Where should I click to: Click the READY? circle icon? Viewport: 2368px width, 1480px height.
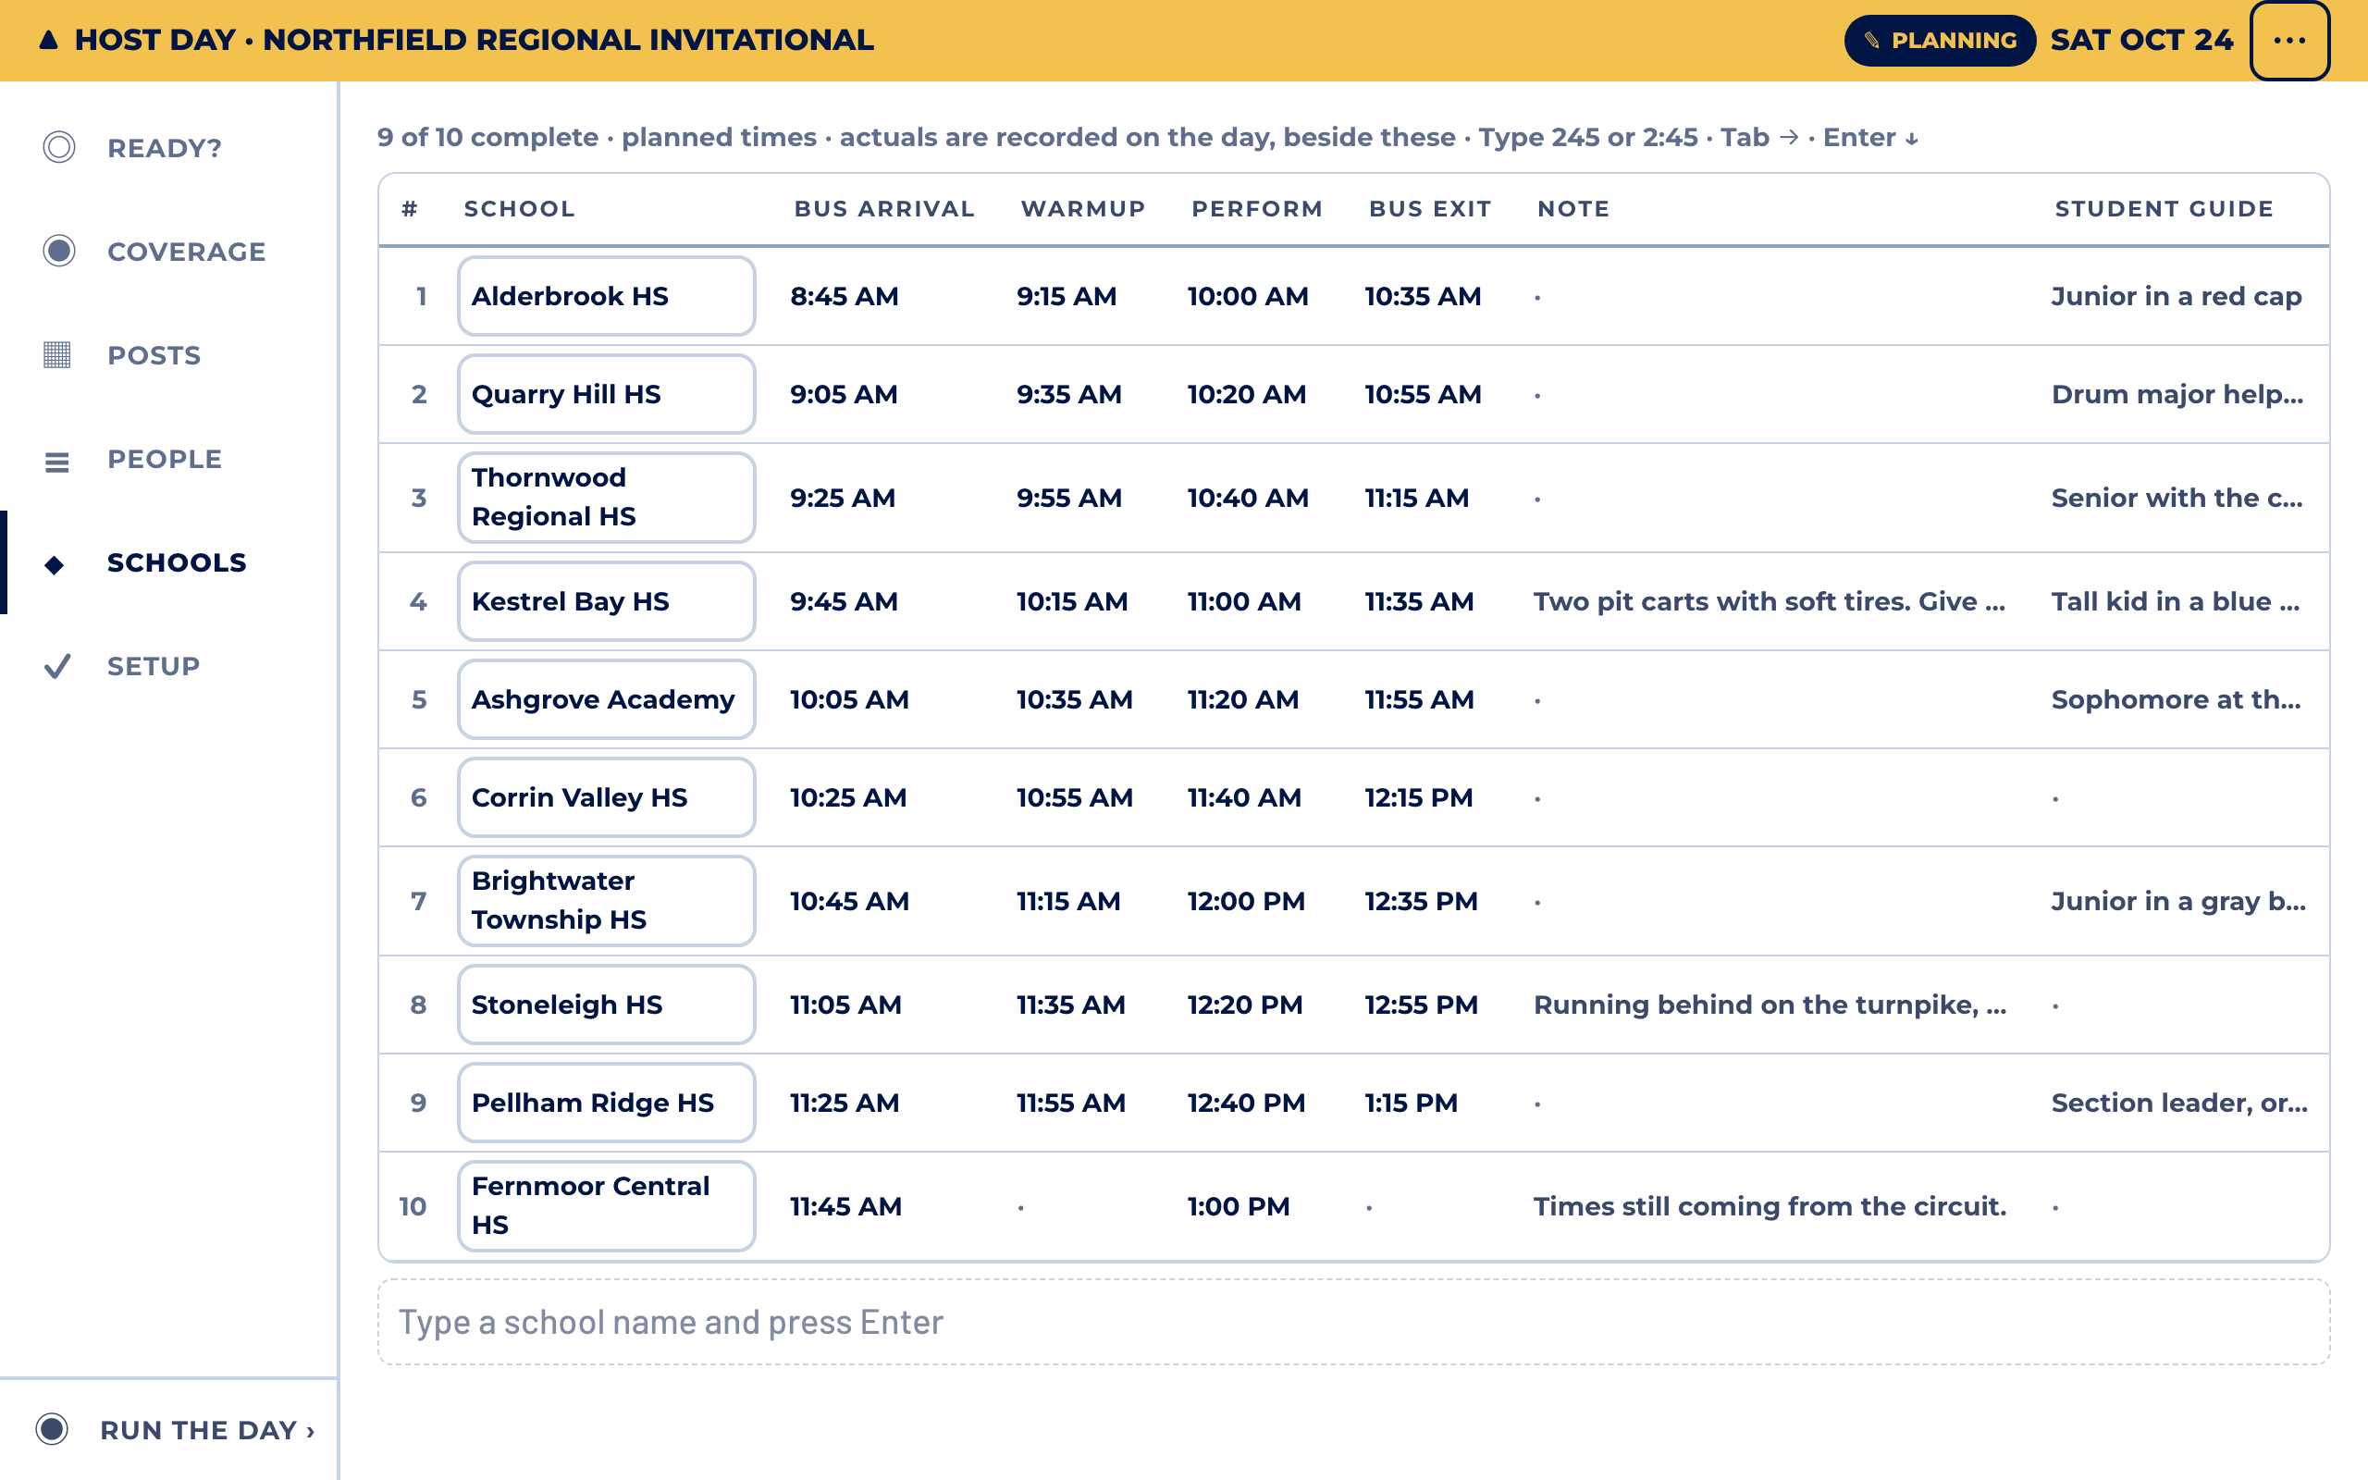point(58,148)
